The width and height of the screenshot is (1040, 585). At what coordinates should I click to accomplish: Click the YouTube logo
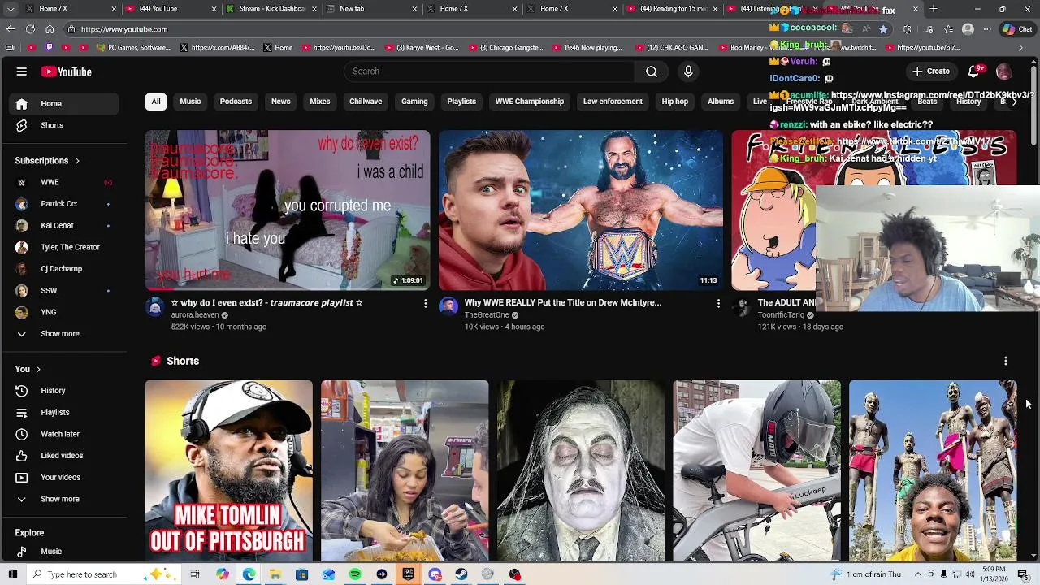67,71
